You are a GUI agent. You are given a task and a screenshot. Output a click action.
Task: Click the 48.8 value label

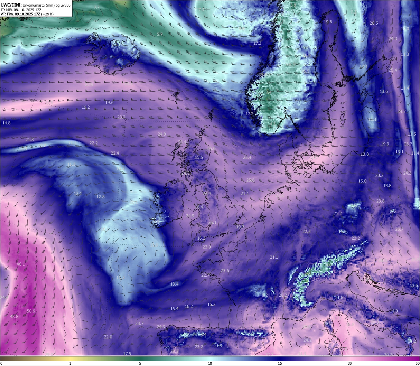click(14, 316)
